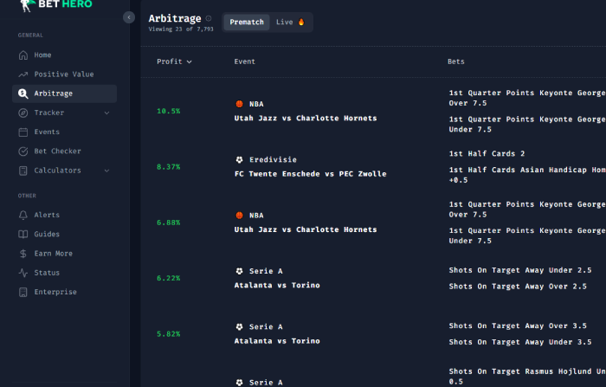The image size is (606, 387).
Task: Click the Events calendar icon
Action: tap(23, 132)
